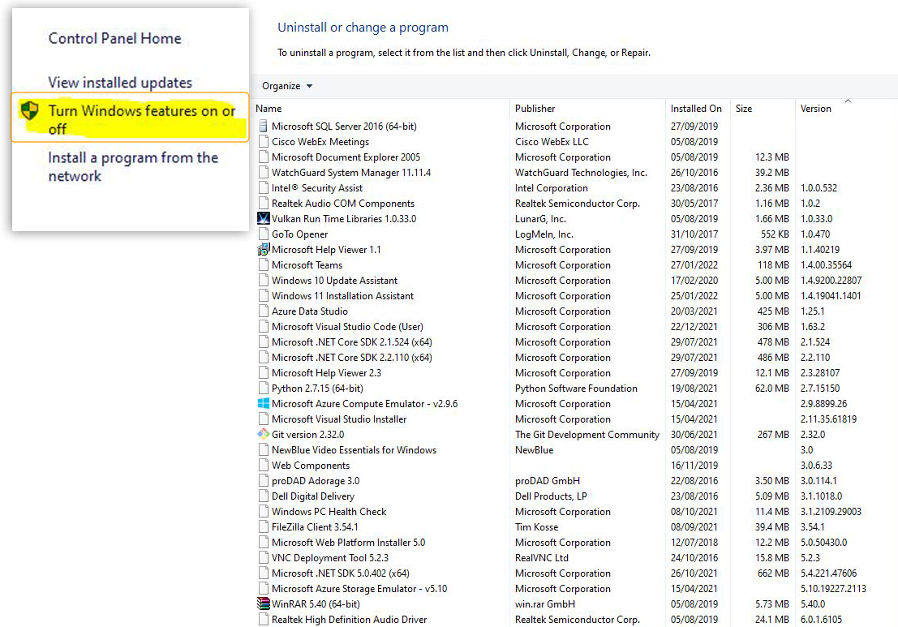This screenshot has width=898, height=627.
Task: Click version 1.4.9200.22807 cell
Action: tap(831, 281)
